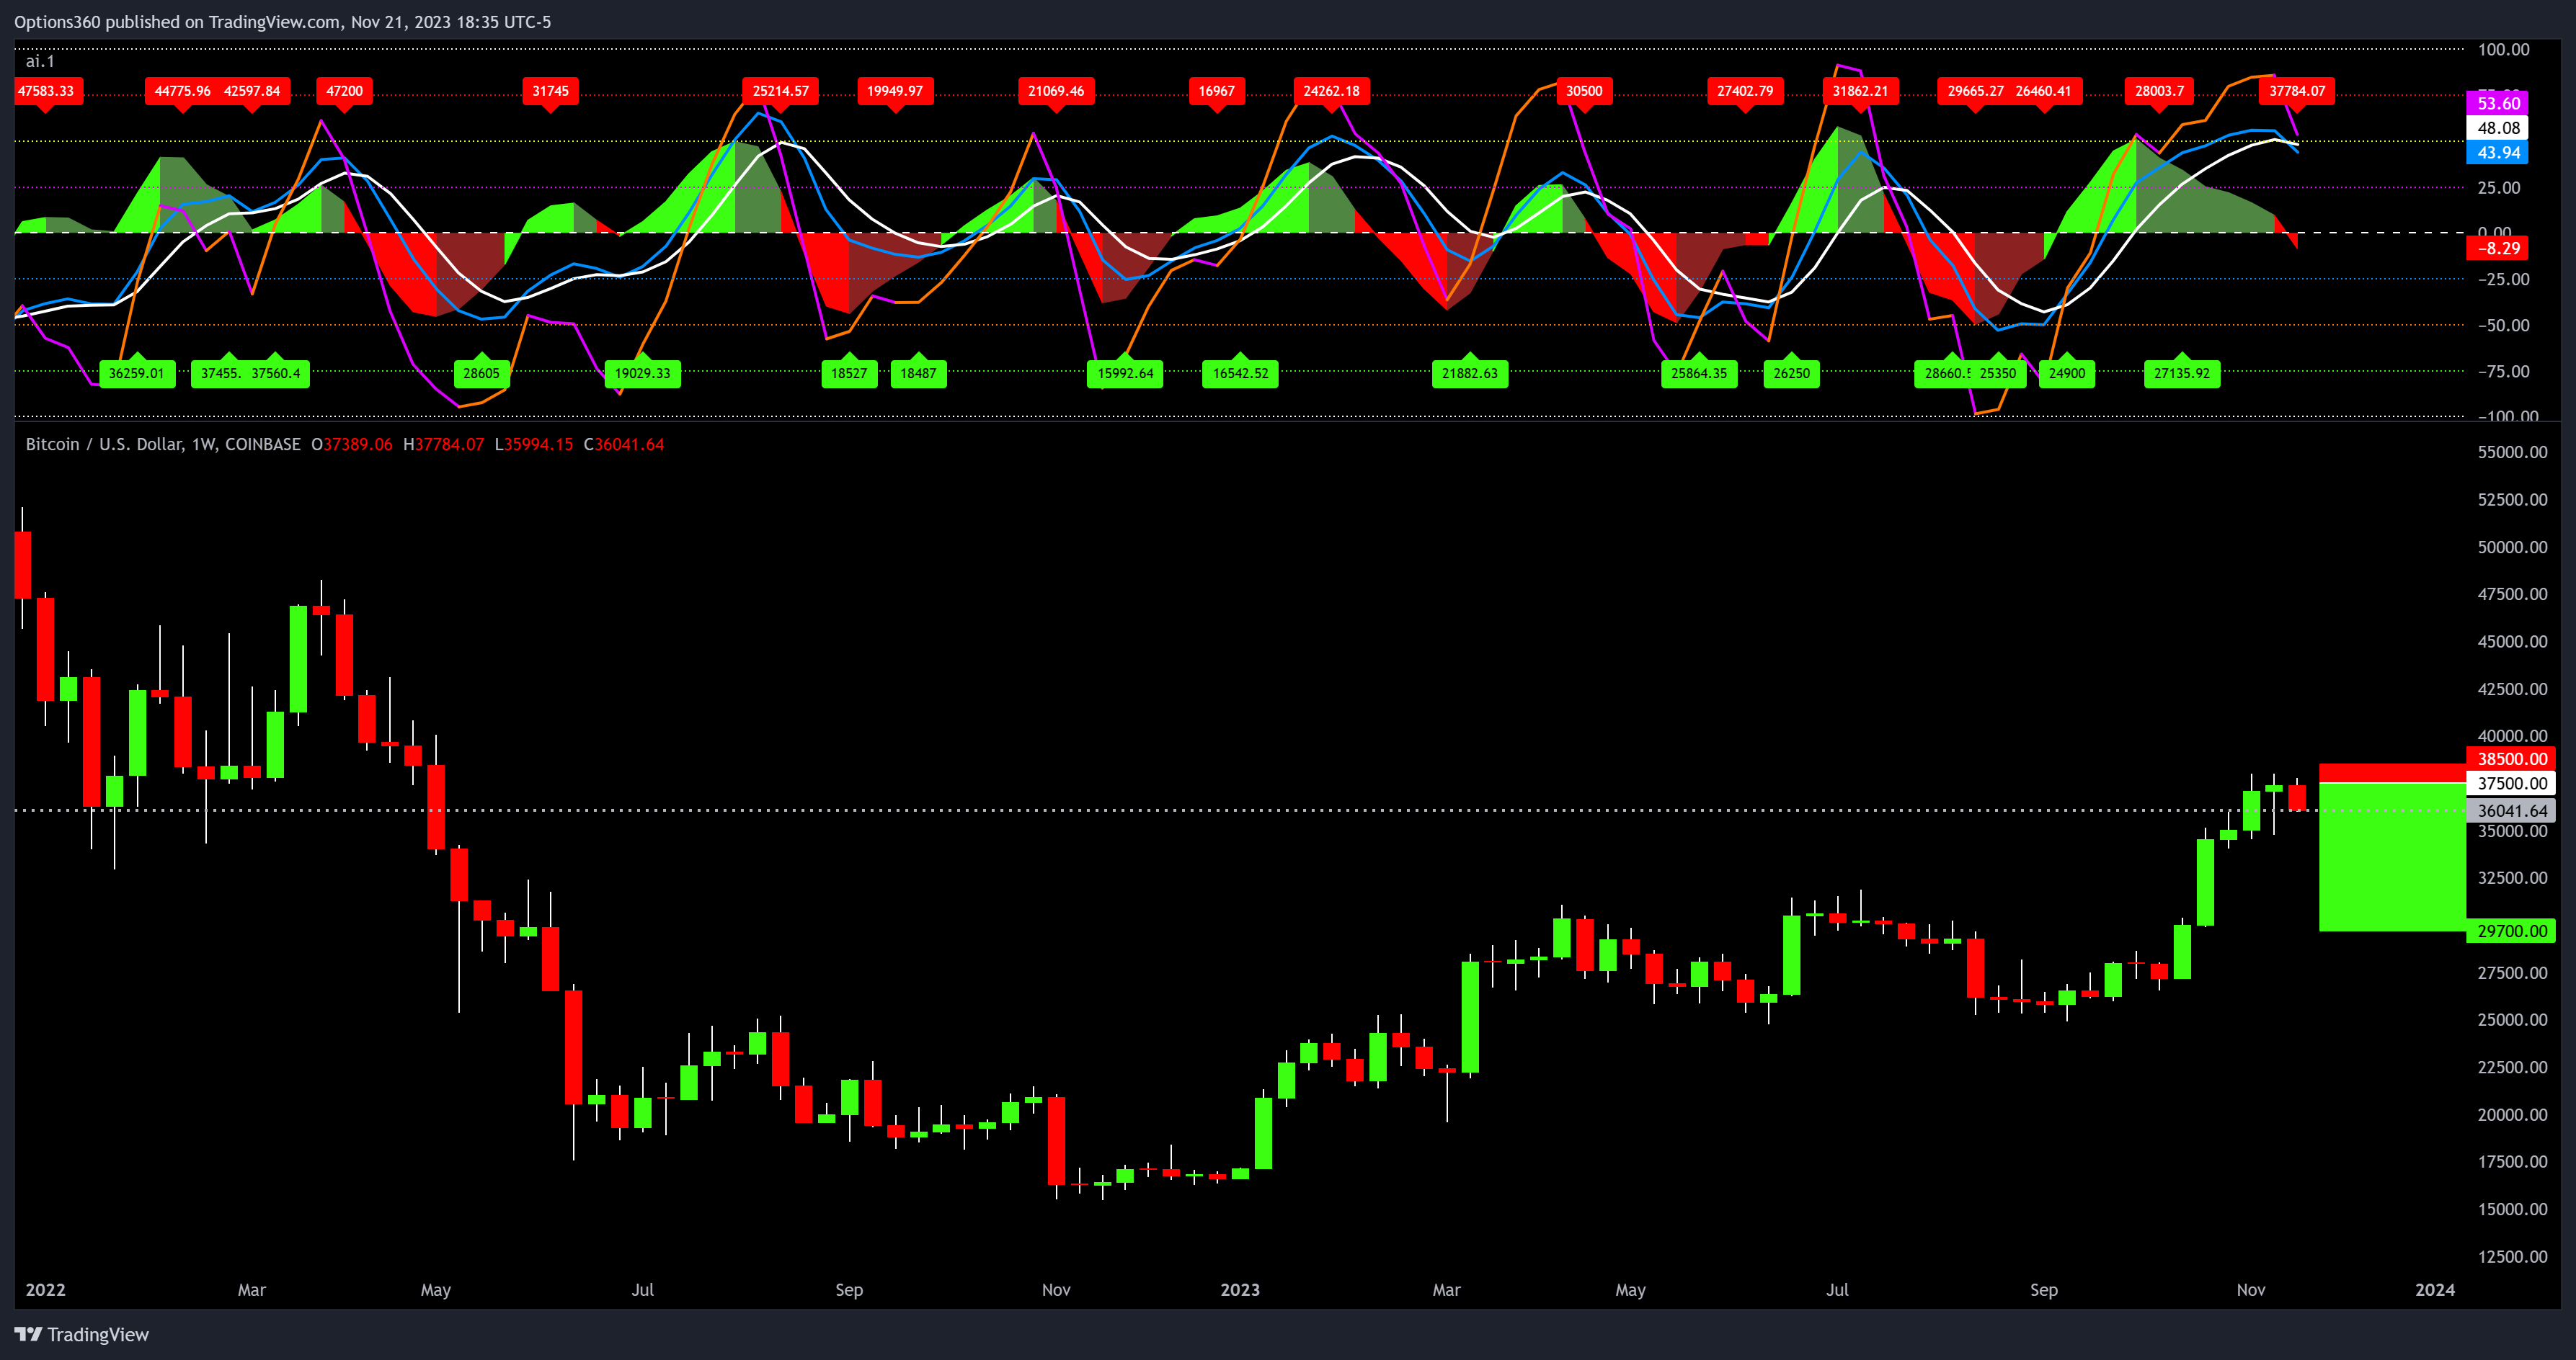This screenshot has width=2576, height=1360.
Task: Click the green 18487 label
Action: click(x=918, y=374)
